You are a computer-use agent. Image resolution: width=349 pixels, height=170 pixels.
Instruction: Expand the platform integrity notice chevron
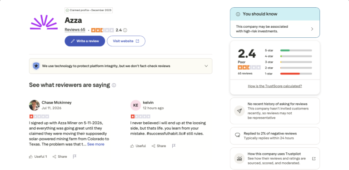[206, 66]
